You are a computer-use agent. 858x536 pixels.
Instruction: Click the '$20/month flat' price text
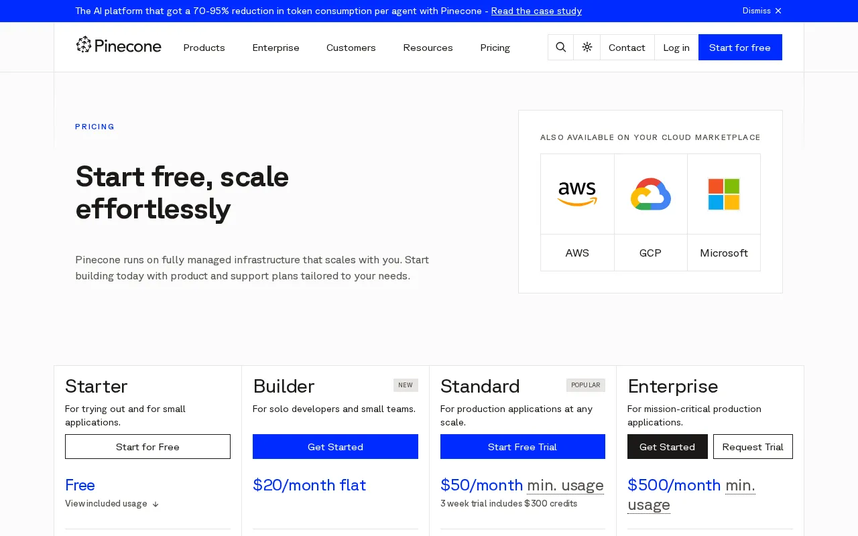tap(309, 485)
